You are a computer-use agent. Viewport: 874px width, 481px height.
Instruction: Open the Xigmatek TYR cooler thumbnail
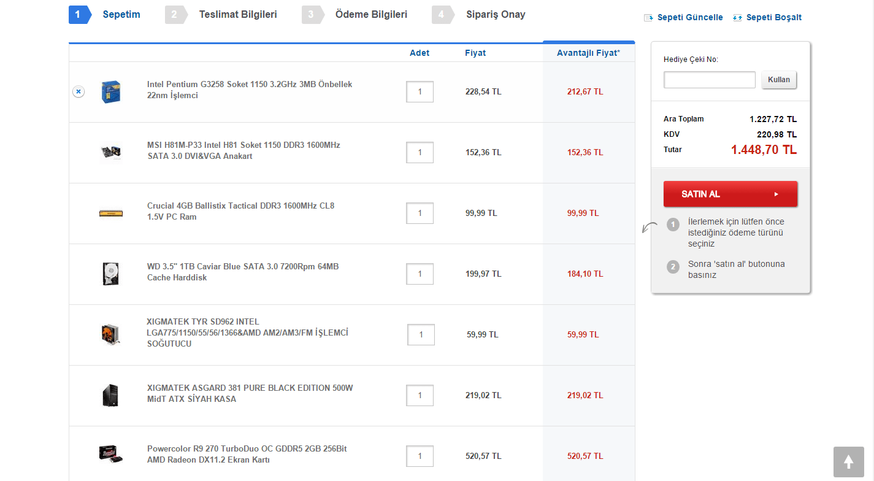[x=111, y=334]
